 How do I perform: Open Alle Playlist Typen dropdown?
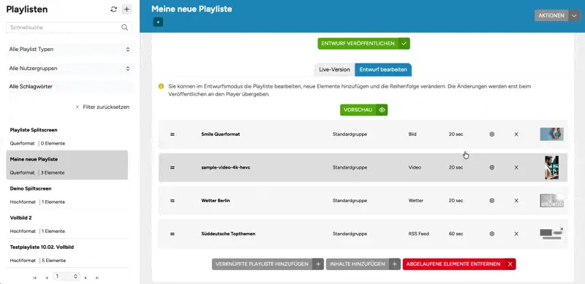tap(69, 49)
